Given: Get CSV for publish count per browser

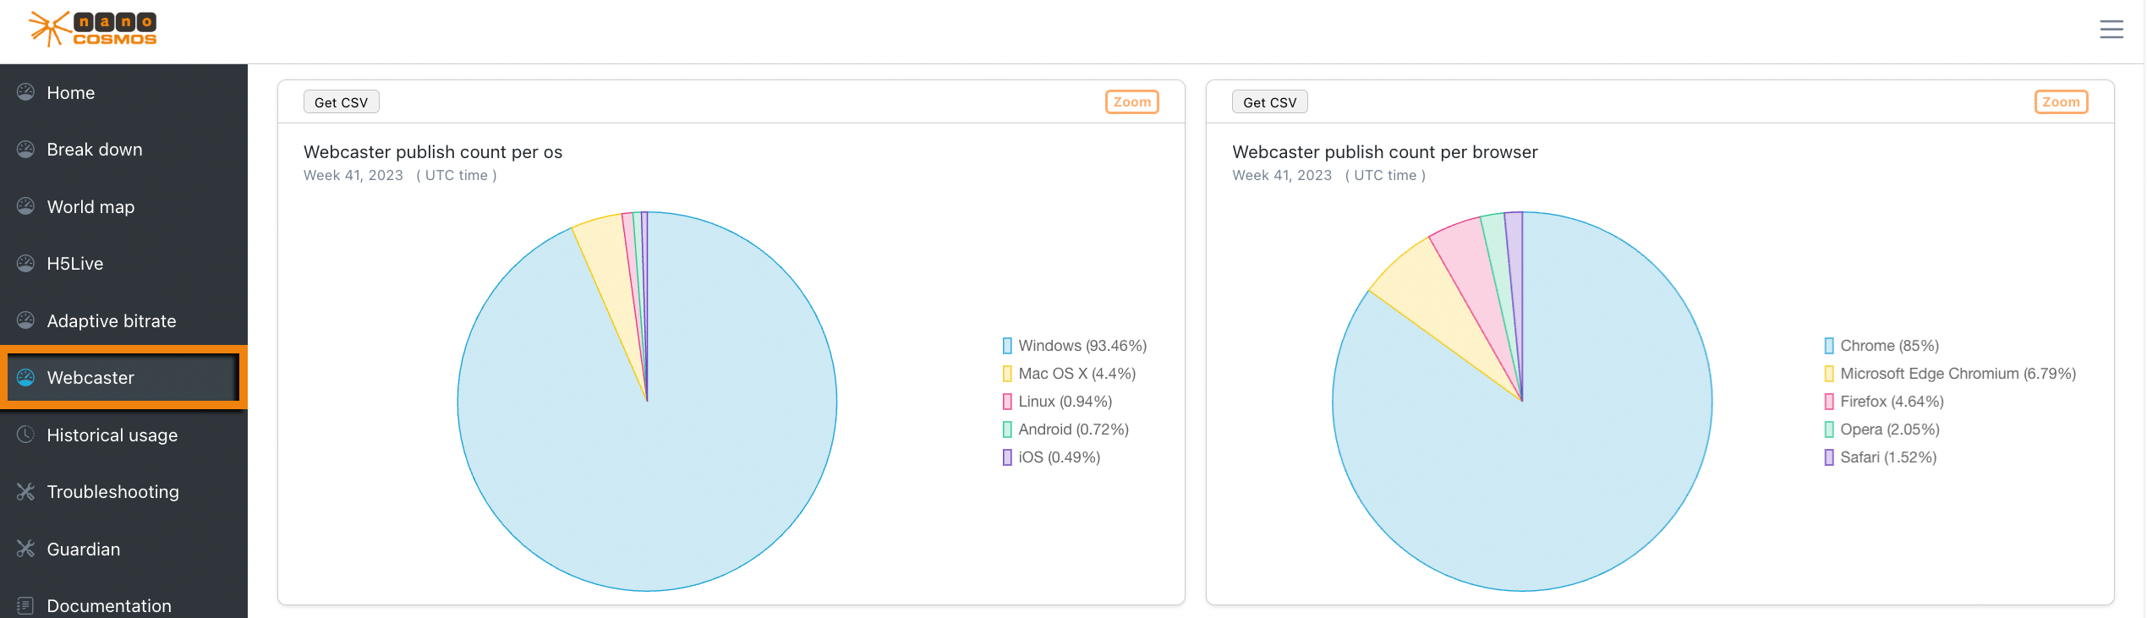Looking at the screenshot, I should click(1269, 102).
